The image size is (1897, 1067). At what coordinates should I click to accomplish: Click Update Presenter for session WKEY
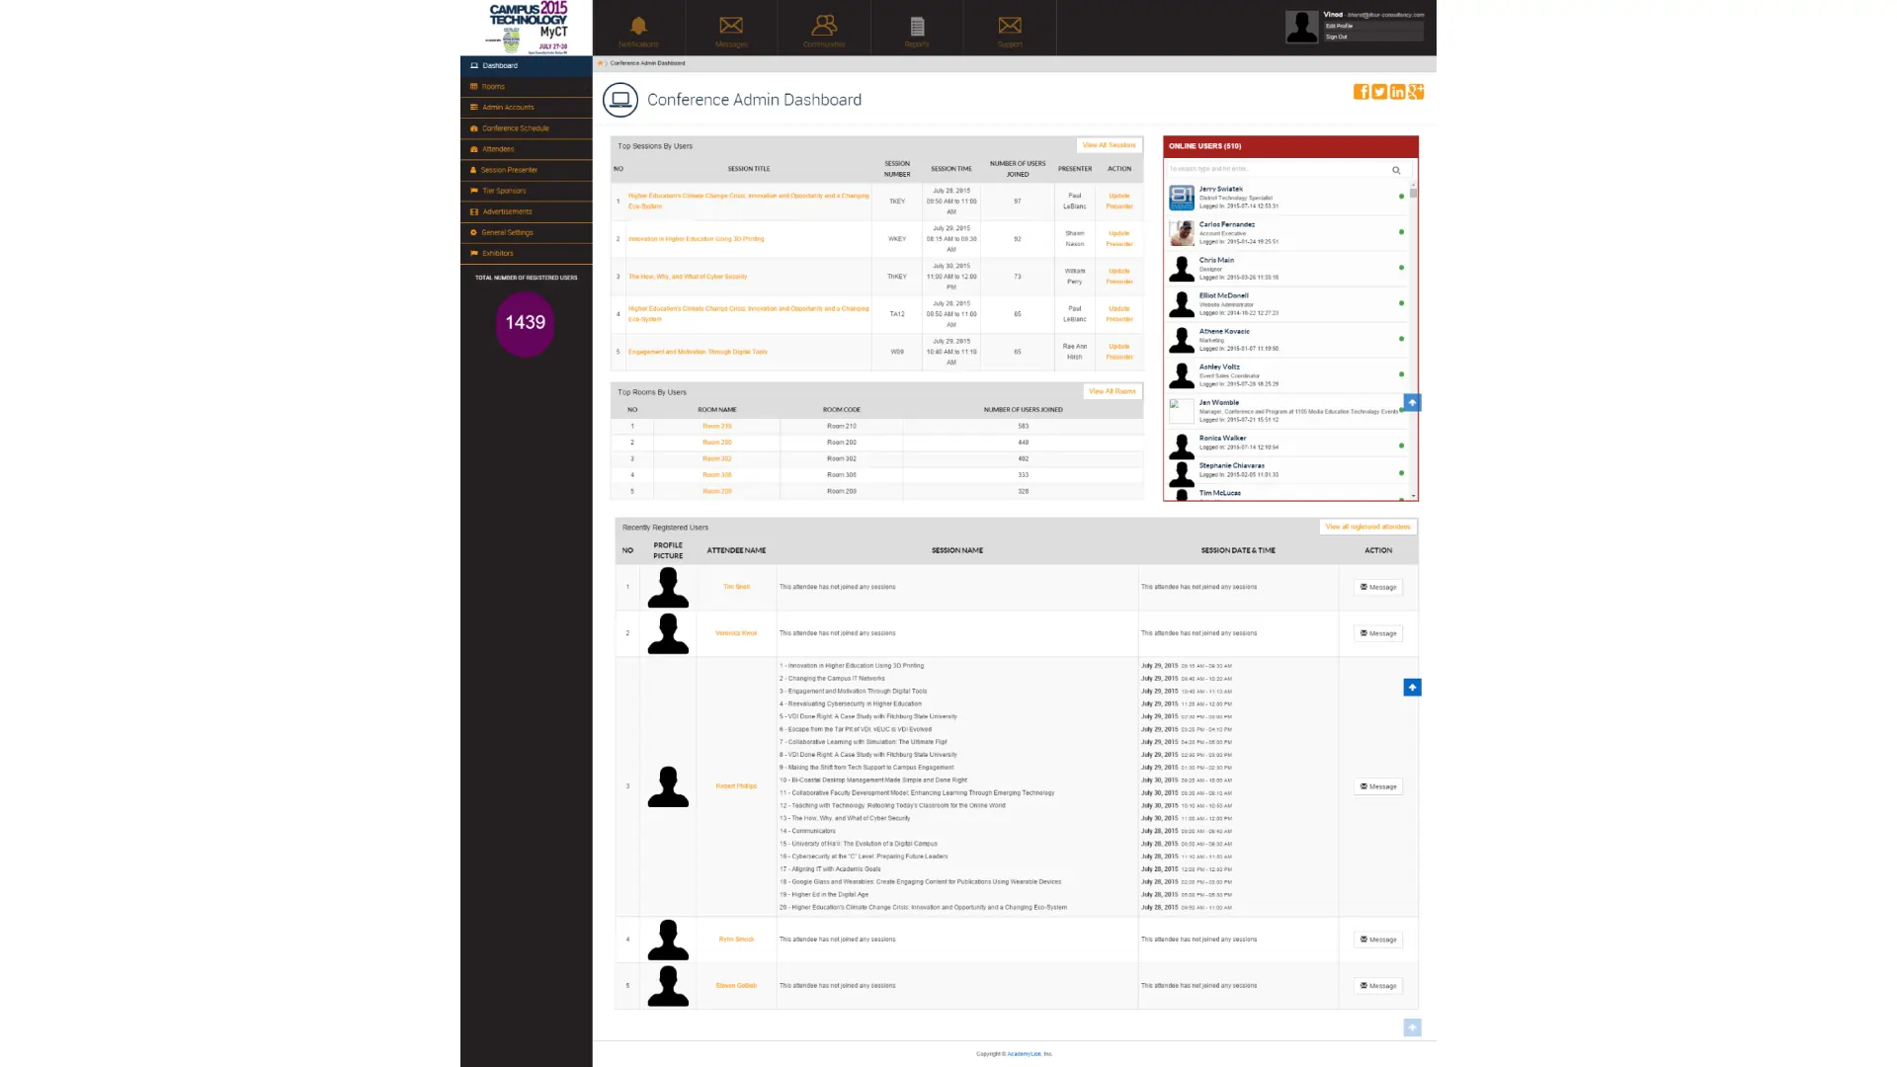point(1118,239)
